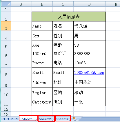Click the select-all corner button
Image resolution: width=120 pixels, height=122 pixels.
(x=6, y=4)
